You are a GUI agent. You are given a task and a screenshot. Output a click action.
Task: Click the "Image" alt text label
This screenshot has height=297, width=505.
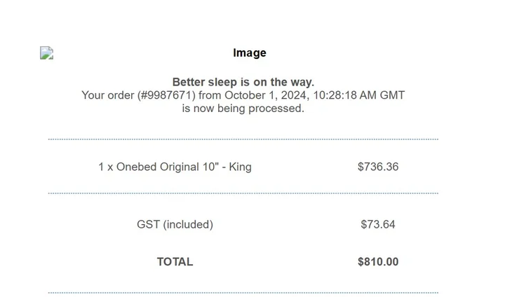tap(249, 53)
